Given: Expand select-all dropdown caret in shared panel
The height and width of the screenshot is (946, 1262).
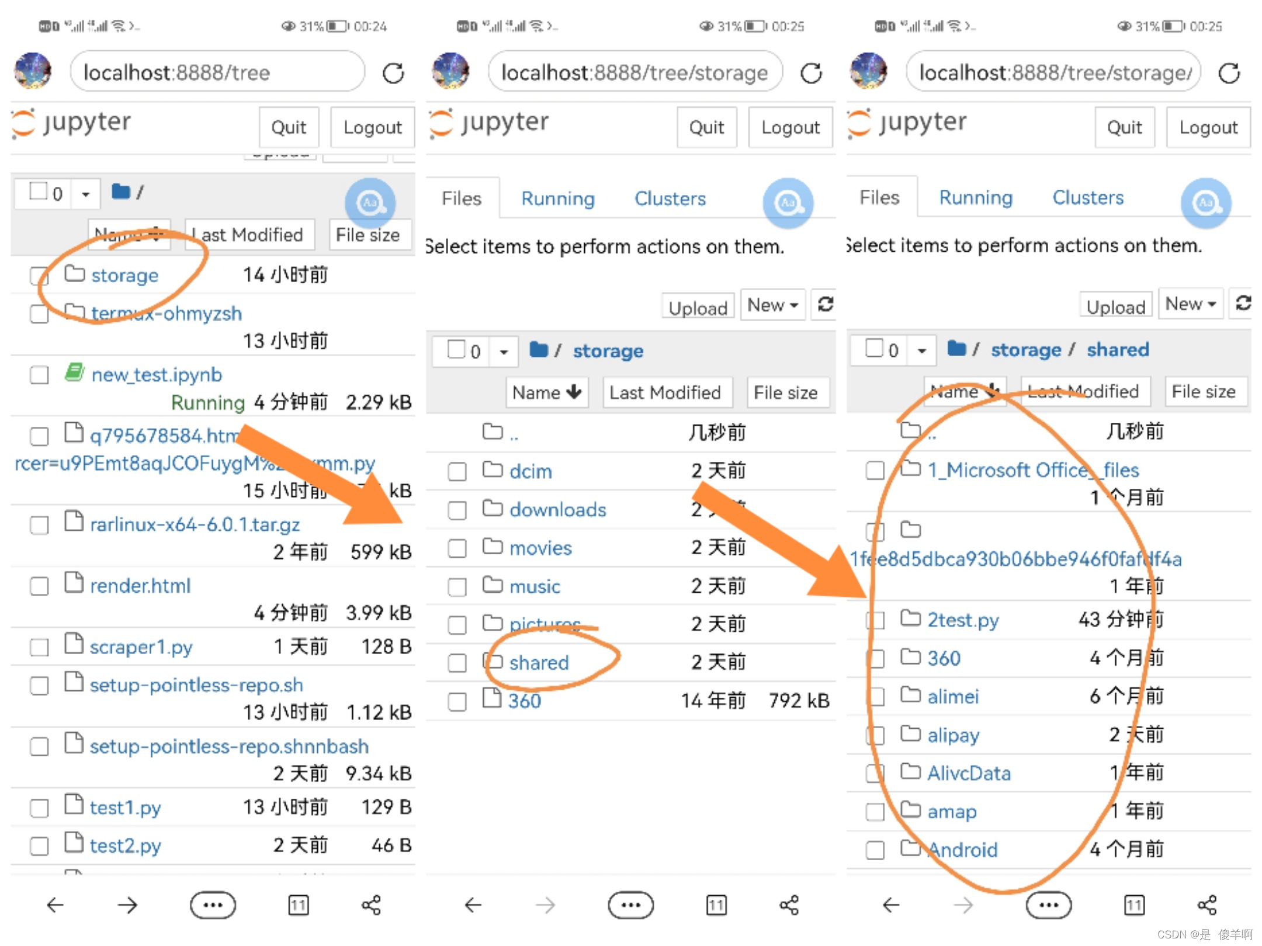Looking at the screenshot, I should [x=921, y=350].
